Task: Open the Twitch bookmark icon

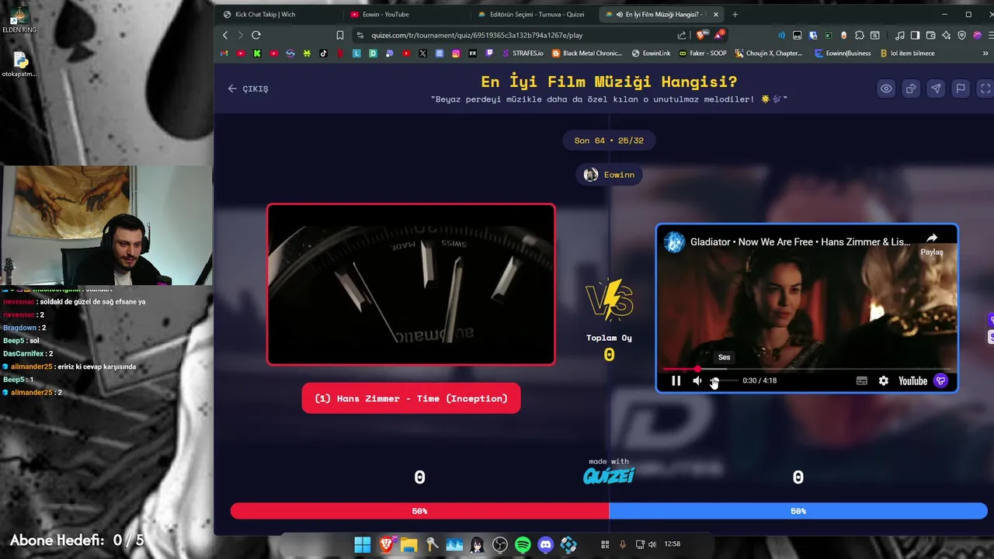Action: (x=488, y=54)
